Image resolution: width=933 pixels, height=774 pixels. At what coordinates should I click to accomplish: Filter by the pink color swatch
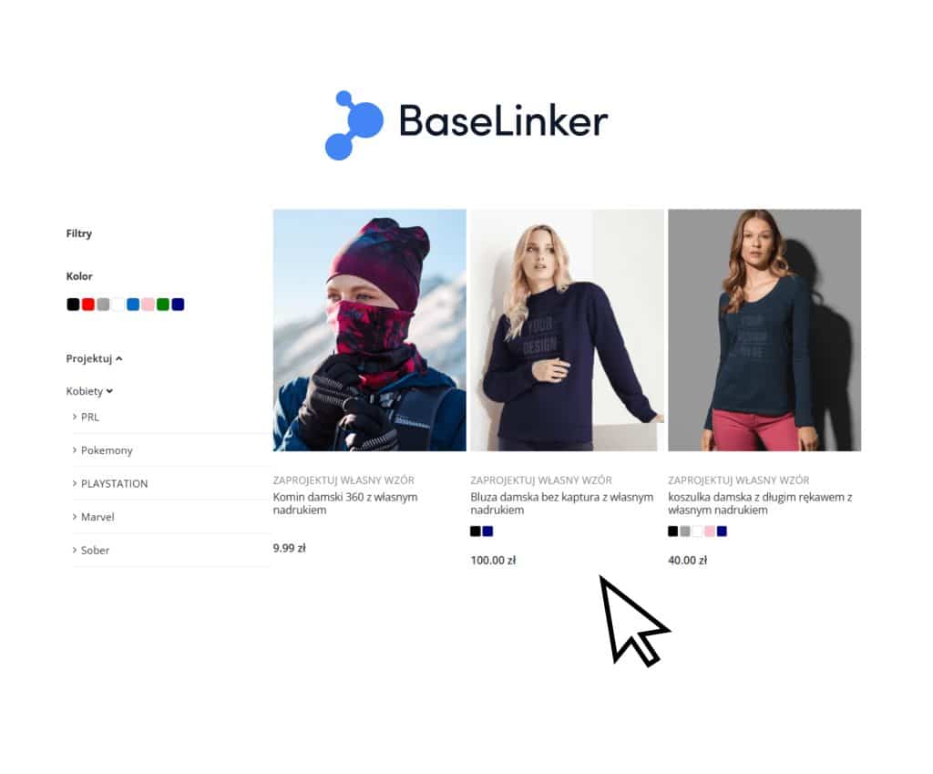click(x=149, y=304)
